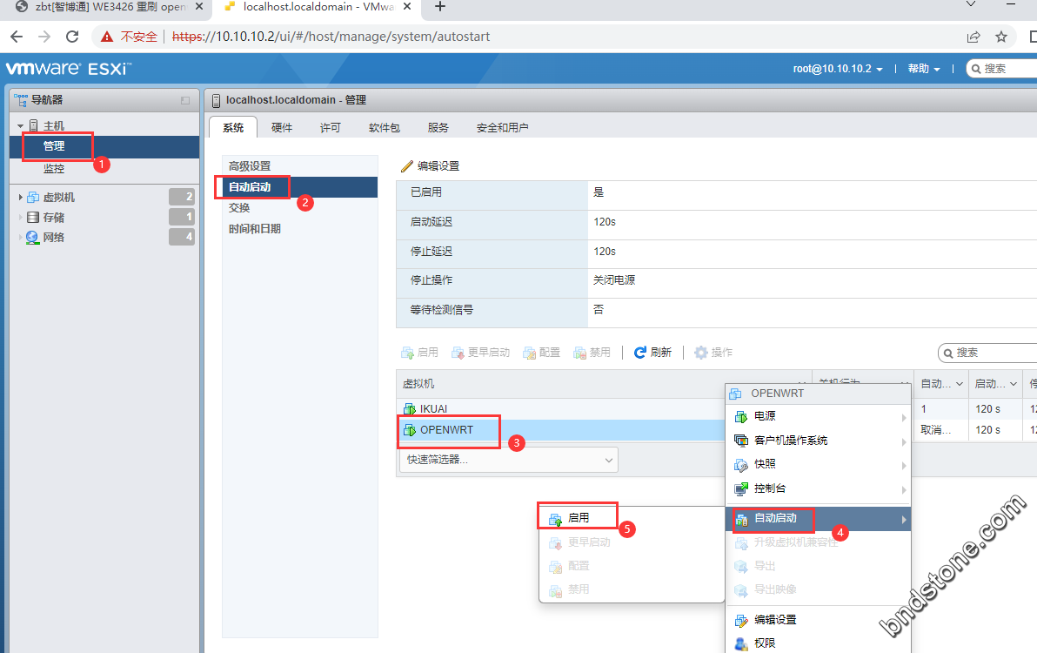Close the zbt WE3426 browser tab
The height and width of the screenshot is (653, 1037).
click(199, 7)
